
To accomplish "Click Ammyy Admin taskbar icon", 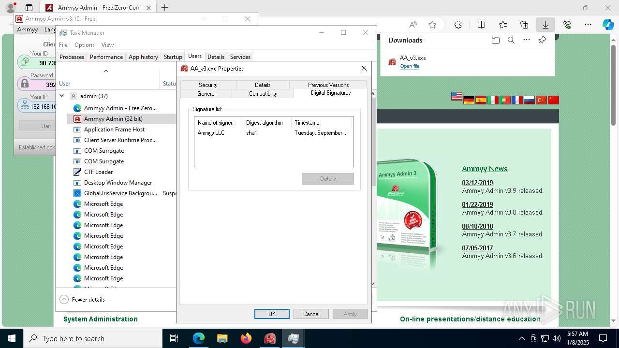I will point(270,338).
